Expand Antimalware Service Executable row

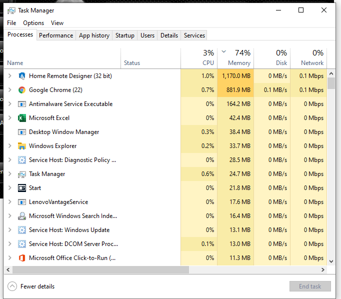[x=10, y=103]
